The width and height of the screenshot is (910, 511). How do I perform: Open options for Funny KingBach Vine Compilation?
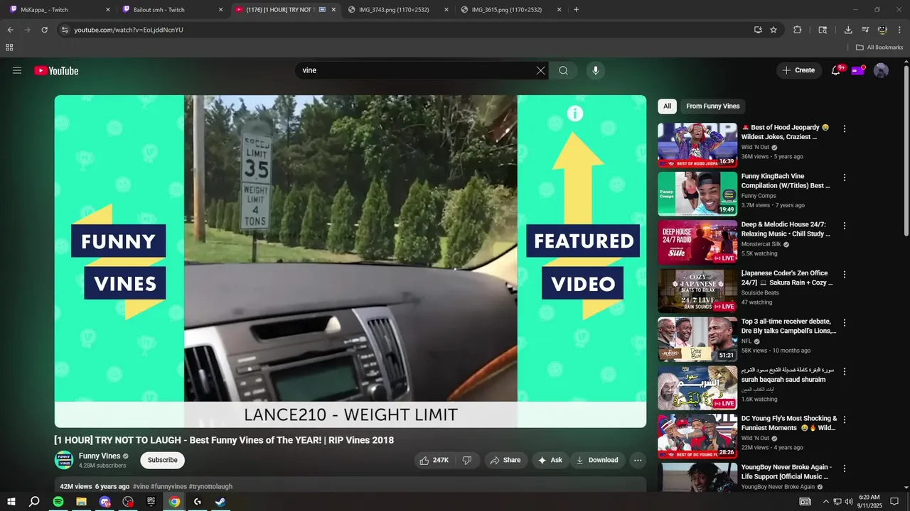coord(845,177)
